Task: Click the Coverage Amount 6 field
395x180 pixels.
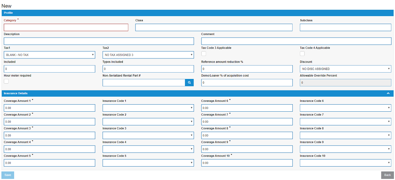Action: pyautogui.click(x=247, y=108)
